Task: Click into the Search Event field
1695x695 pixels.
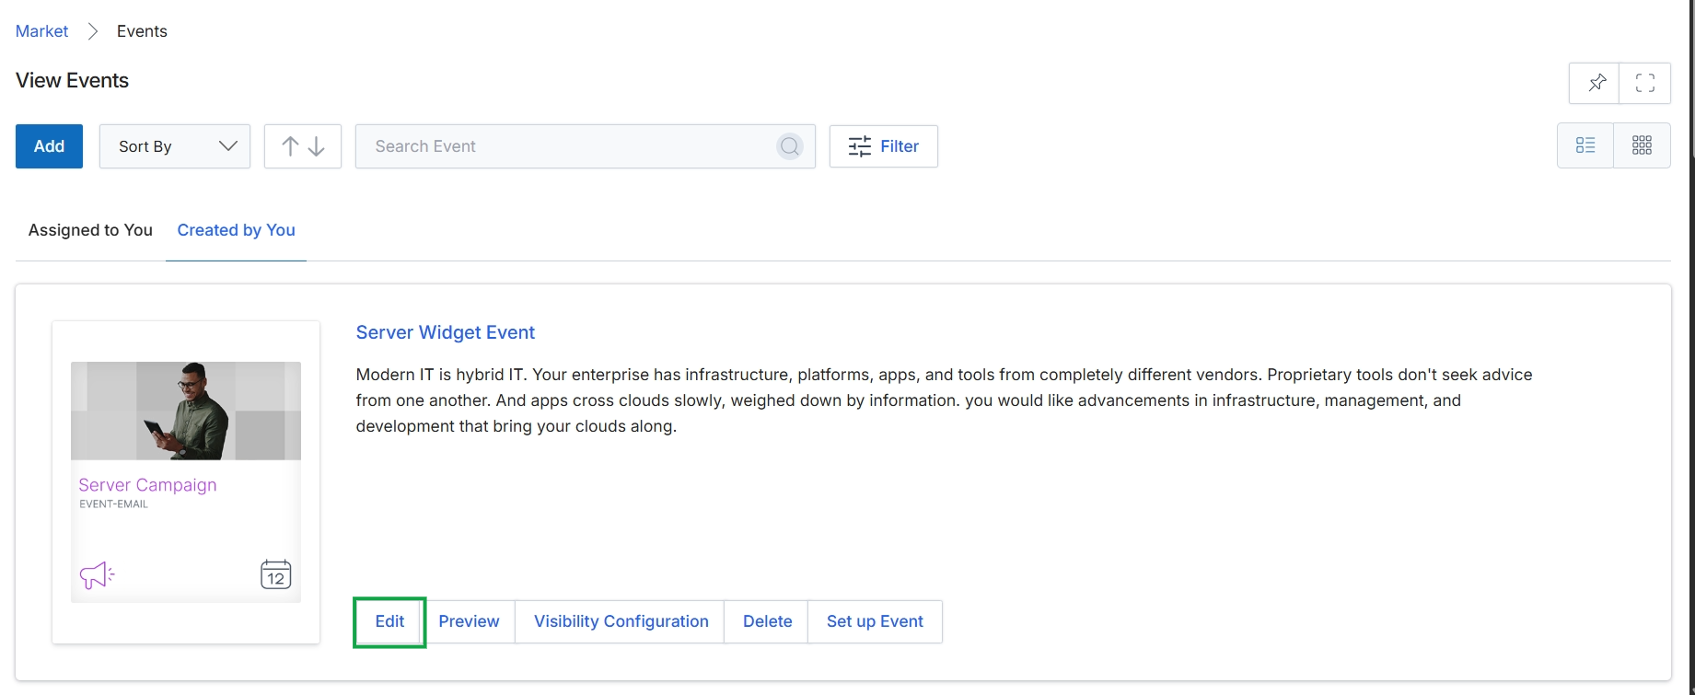Action: coord(586,146)
